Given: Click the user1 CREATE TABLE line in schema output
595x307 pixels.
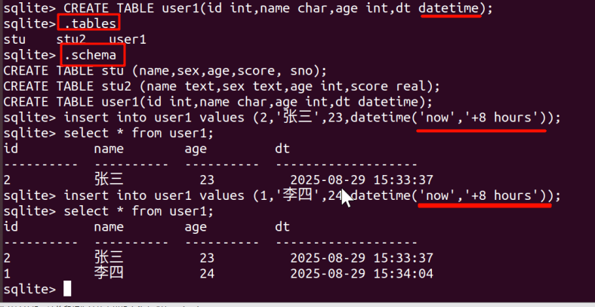Looking at the screenshot, I should click(217, 102).
